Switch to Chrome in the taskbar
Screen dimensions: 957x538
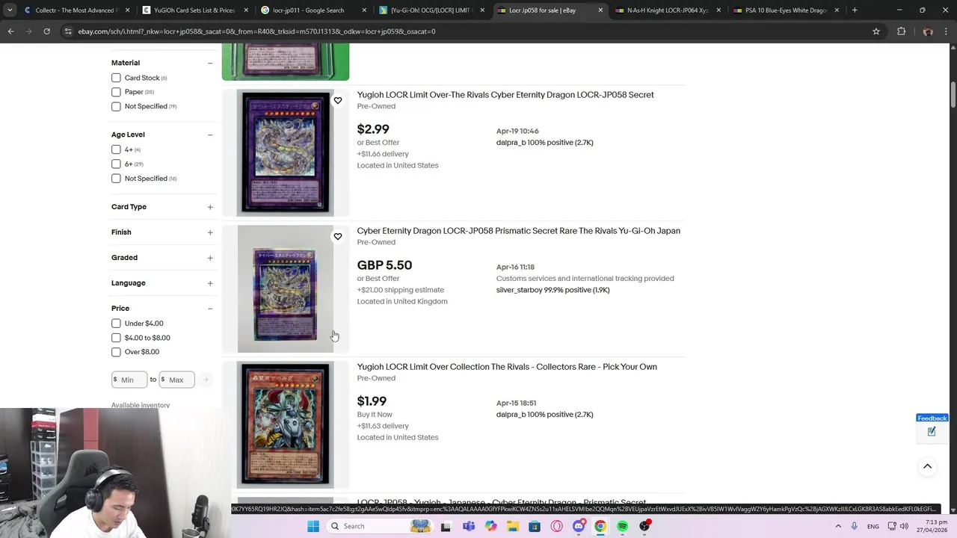[x=600, y=526]
